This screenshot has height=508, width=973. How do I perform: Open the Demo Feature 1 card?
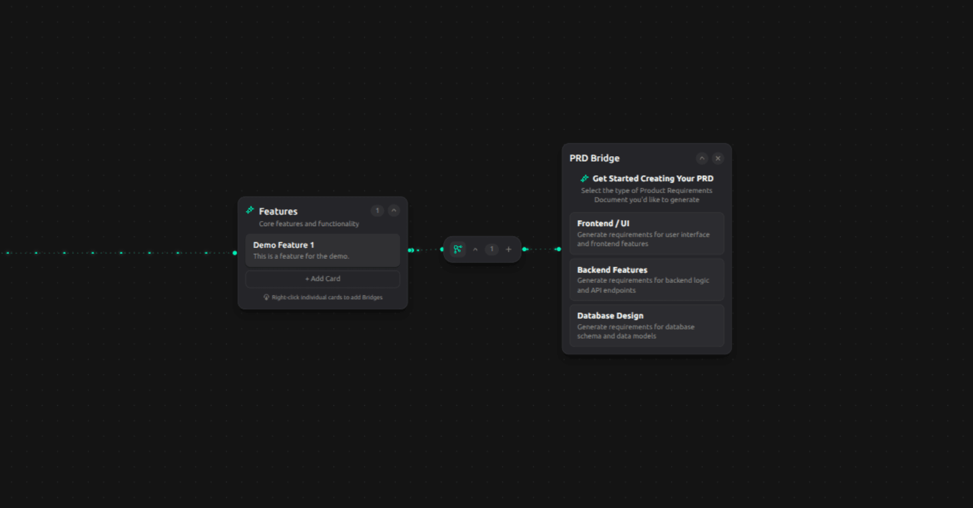pos(323,250)
